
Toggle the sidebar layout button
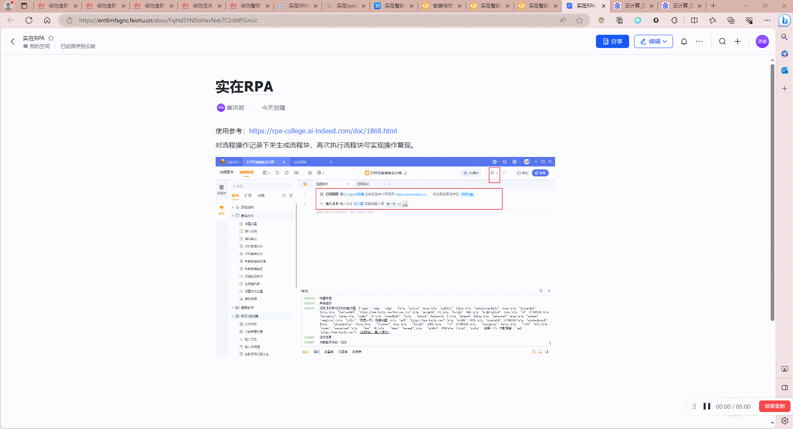click(x=784, y=388)
